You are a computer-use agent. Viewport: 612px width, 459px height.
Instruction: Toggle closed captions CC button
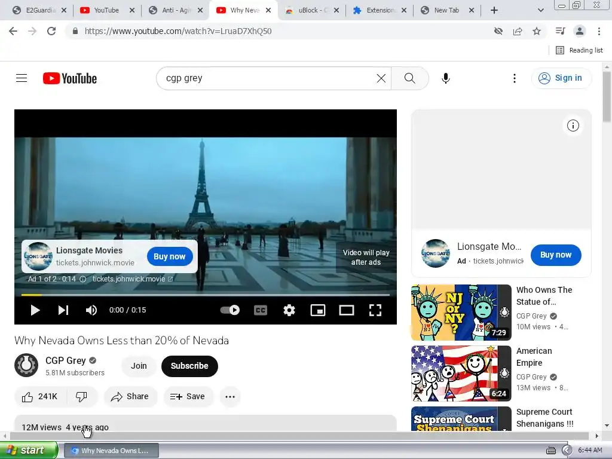[261, 310]
